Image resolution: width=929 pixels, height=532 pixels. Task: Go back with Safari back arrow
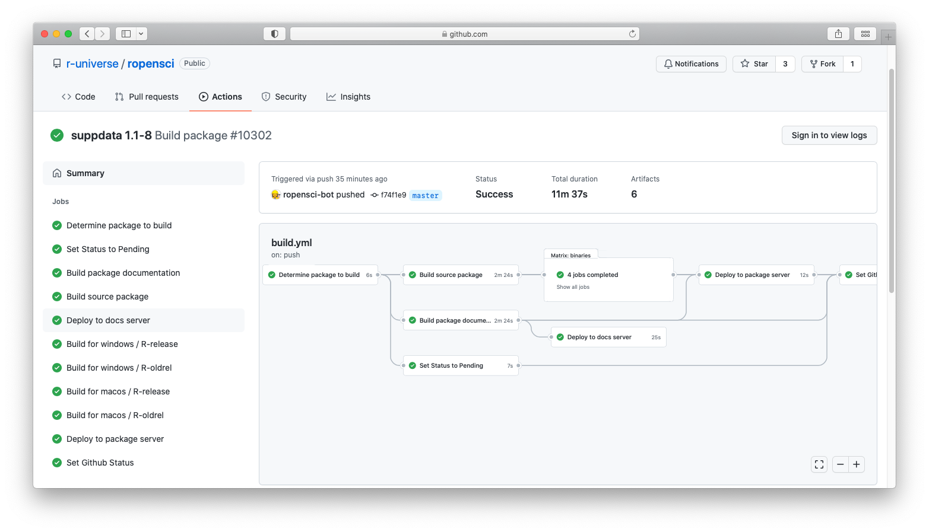pos(87,34)
